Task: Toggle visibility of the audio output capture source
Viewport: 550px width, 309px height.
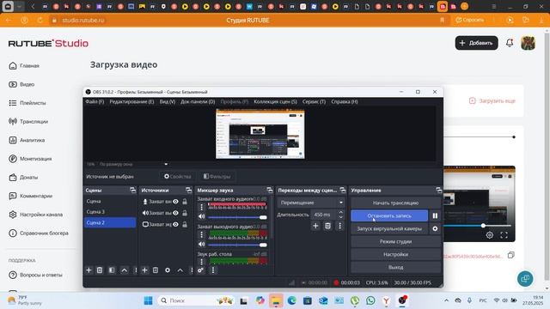Action: 175,213
